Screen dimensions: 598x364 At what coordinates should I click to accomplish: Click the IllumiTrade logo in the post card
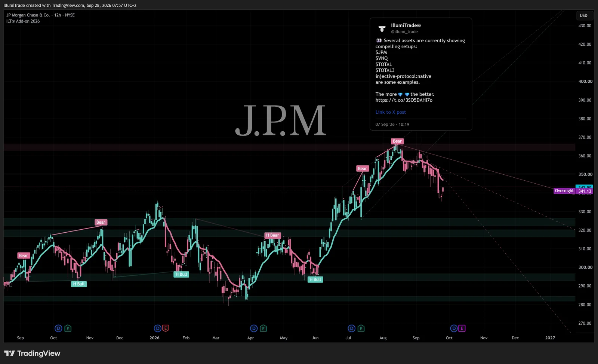click(382, 28)
